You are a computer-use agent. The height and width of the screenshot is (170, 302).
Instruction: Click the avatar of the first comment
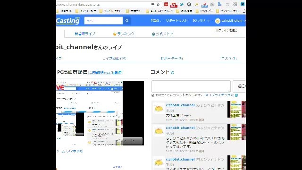159,108
